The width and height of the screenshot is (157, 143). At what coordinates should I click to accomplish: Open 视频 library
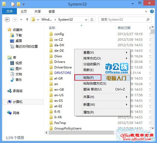pyautogui.click(x=16, y=63)
